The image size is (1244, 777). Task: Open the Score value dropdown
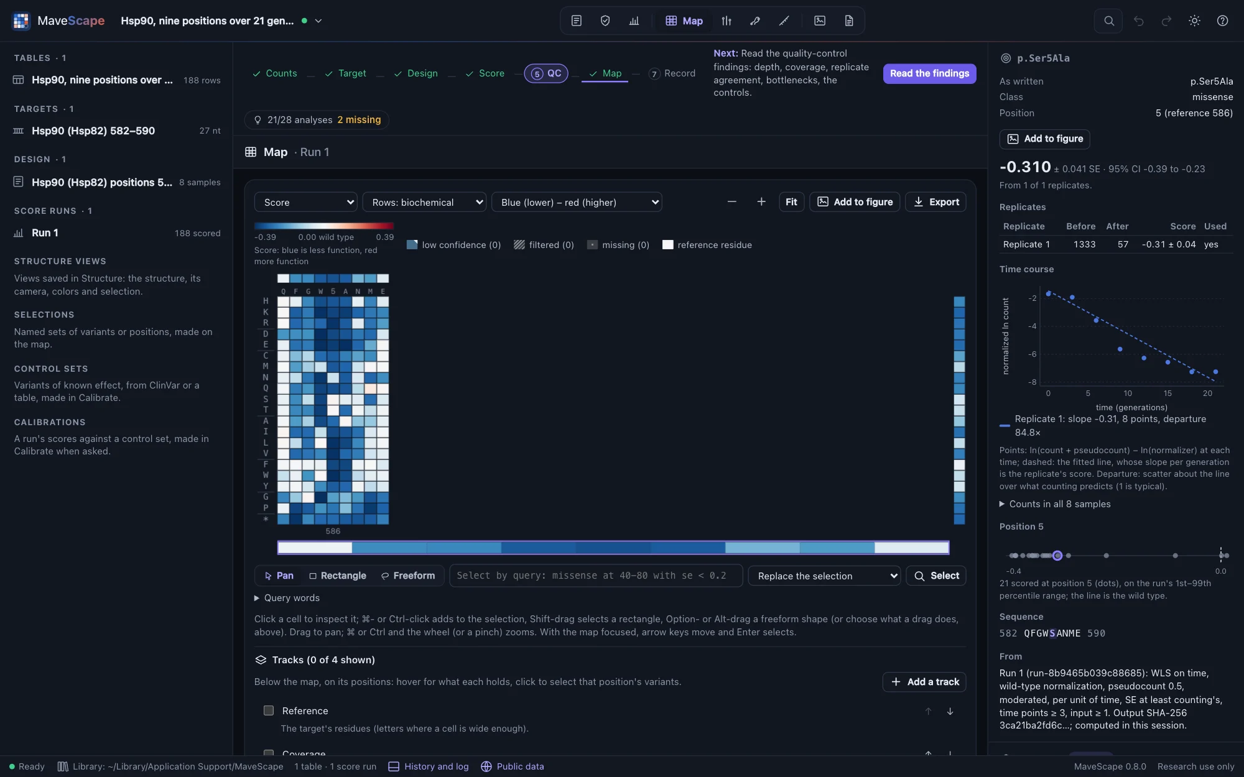(306, 202)
